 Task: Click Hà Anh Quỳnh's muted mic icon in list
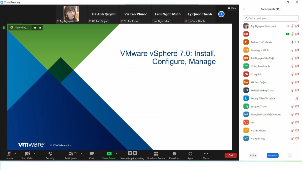[292, 82]
